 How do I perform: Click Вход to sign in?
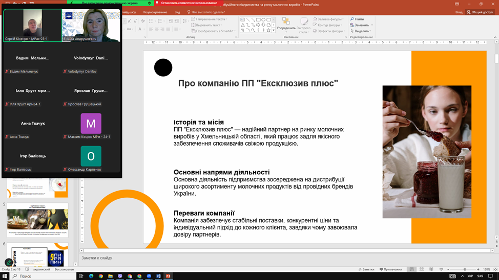point(459,12)
